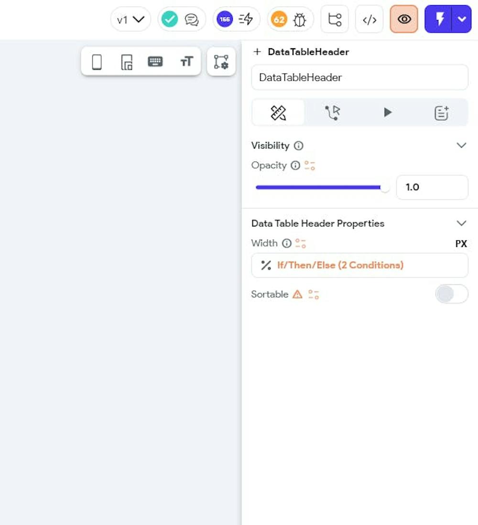This screenshot has width=478, height=525.
Task: Collapse the Visibility section chevron
Action: (462, 145)
